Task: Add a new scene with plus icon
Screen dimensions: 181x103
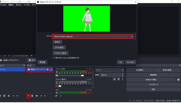Action: click(x=1, y=96)
